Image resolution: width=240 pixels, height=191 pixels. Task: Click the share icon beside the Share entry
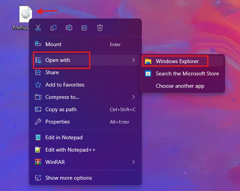click(x=38, y=72)
